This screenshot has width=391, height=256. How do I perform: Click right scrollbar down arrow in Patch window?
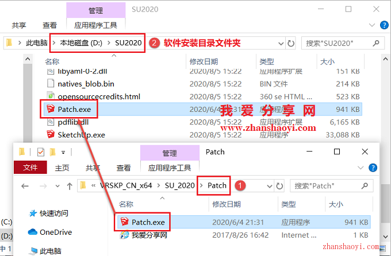tap(385, 236)
